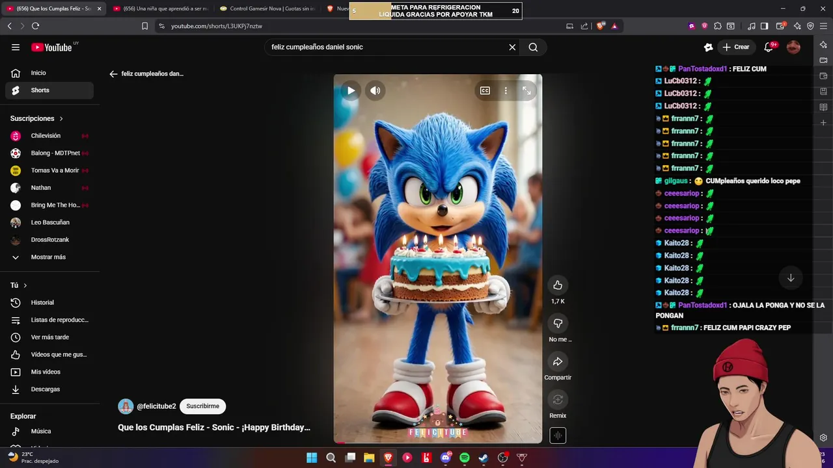Open the Nathan subscription
Viewport: 833px width, 468px height.
point(49,188)
